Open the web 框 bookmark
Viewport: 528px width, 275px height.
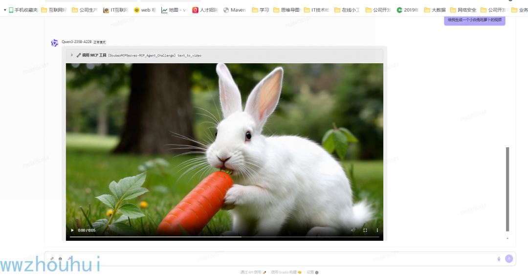[145, 10]
